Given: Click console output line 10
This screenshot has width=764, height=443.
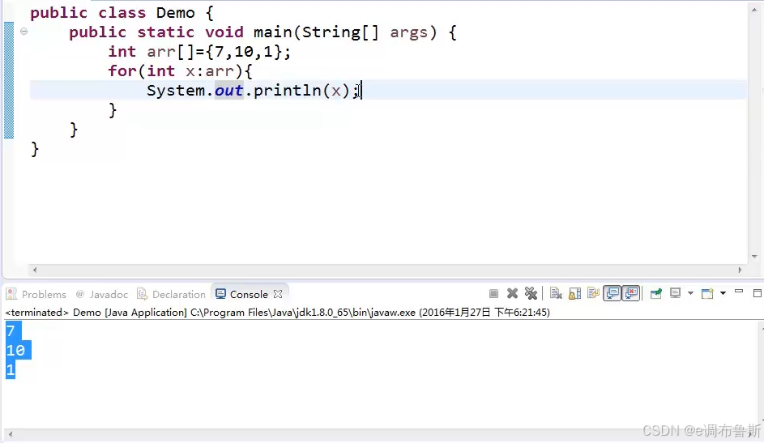Looking at the screenshot, I should tap(15, 350).
